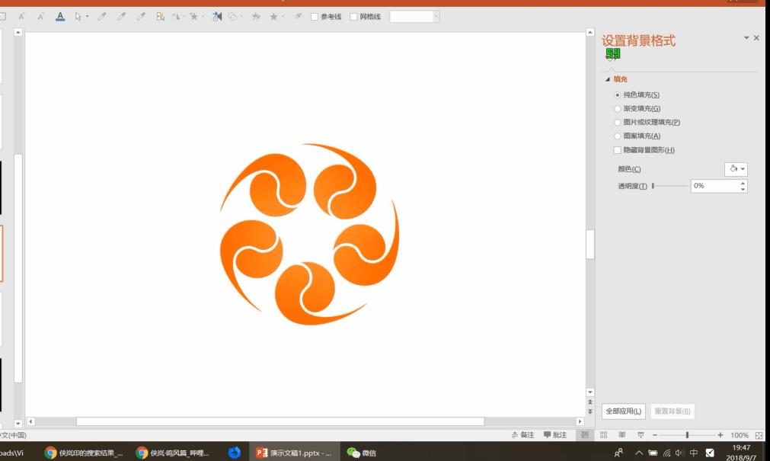The height and width of the screenshot is (461, 770).
Task: Click the font color letter A icon
Action: point(60,17)
